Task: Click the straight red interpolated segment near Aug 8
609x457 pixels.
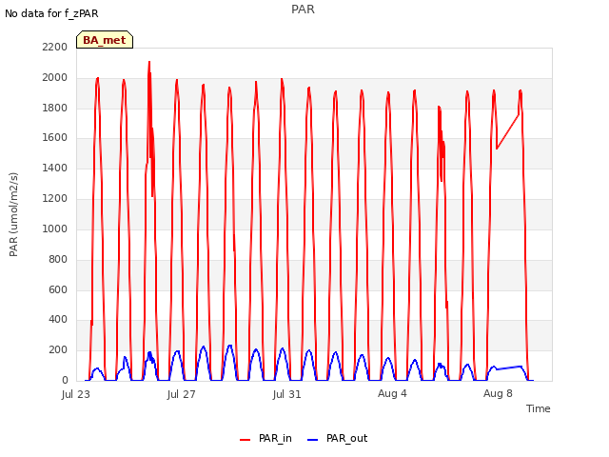Action: coord(507,131)
